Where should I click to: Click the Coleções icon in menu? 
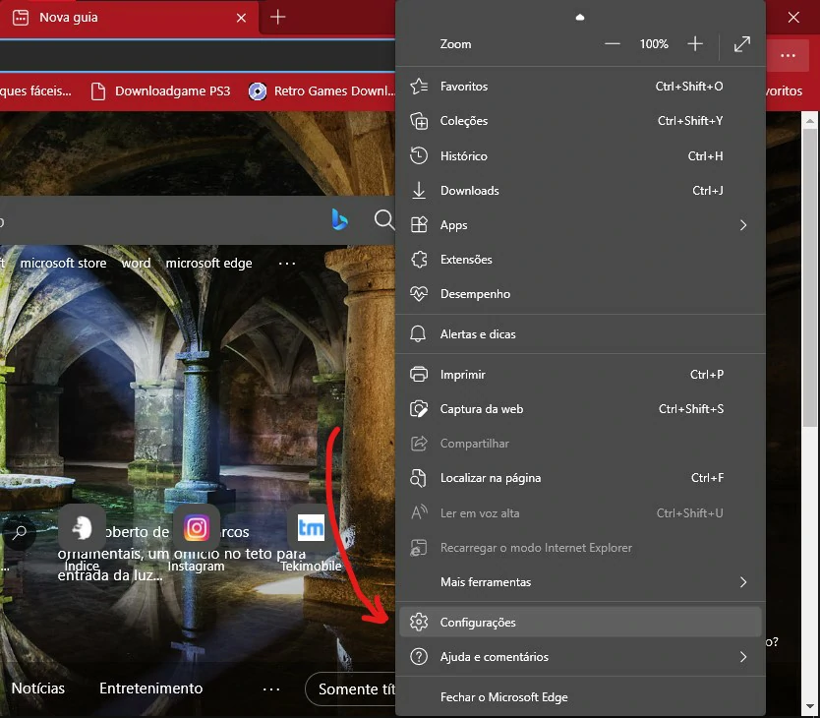[x=419, y=121]
